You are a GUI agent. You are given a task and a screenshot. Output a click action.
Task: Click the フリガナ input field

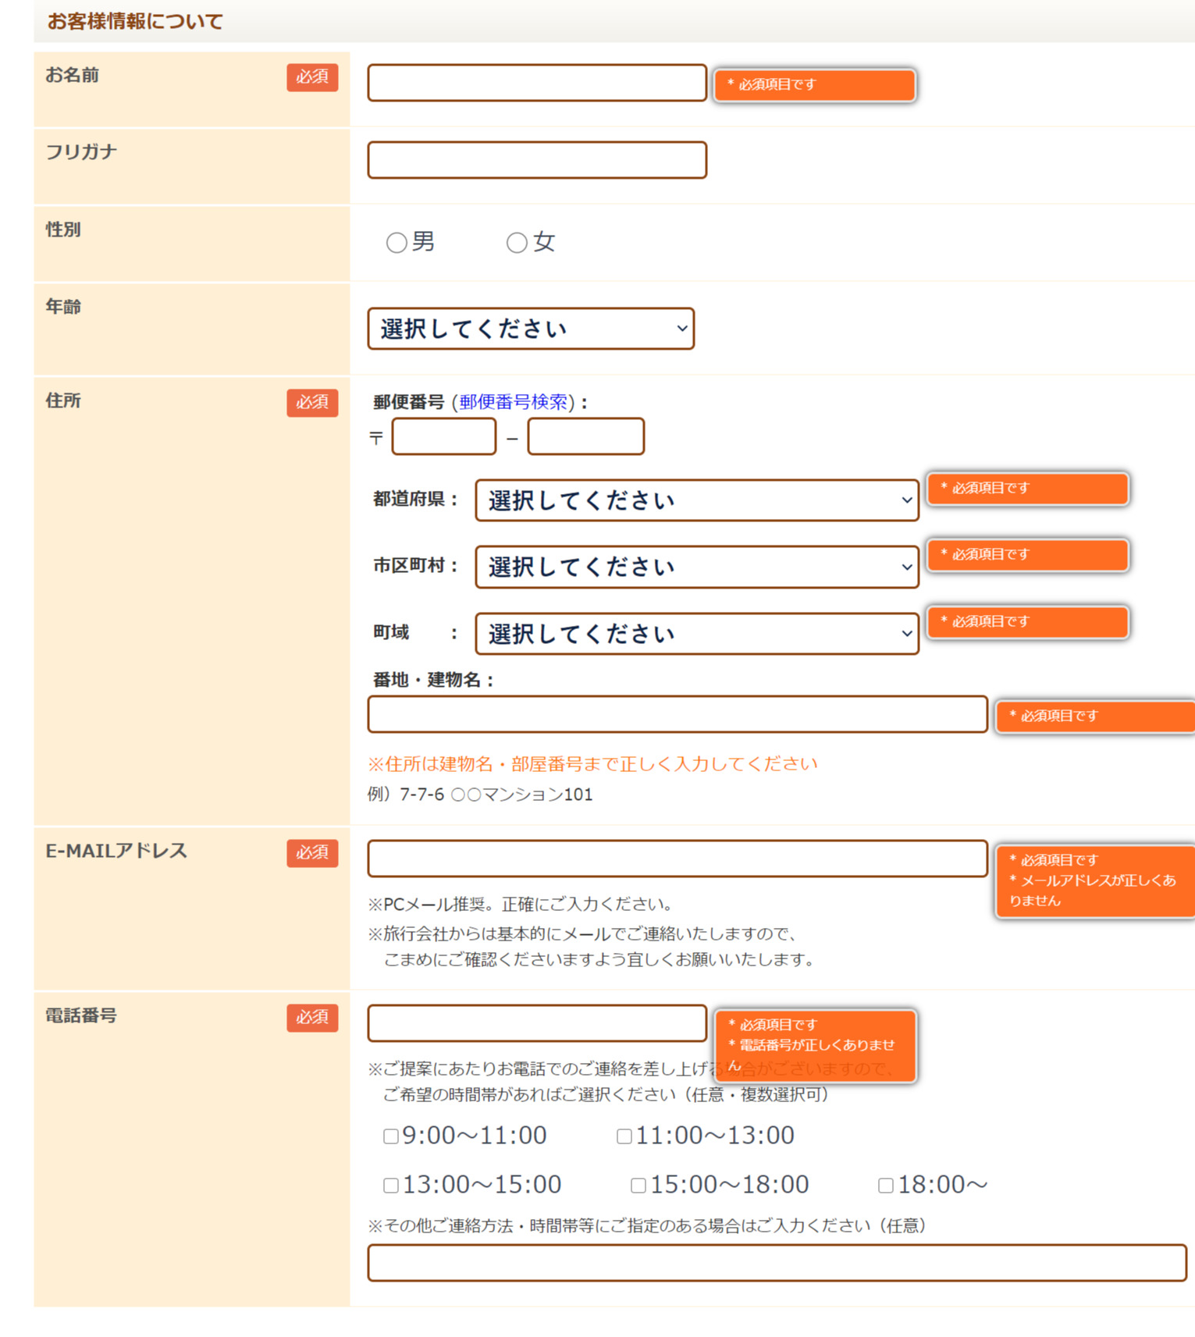point(537,160)
